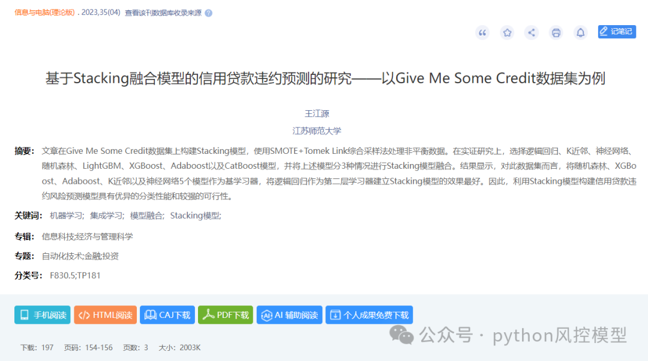The image size is (648, 361).
Task: Click keyword 机器学习
Action: pyautogui.click(x=67, y=216)
